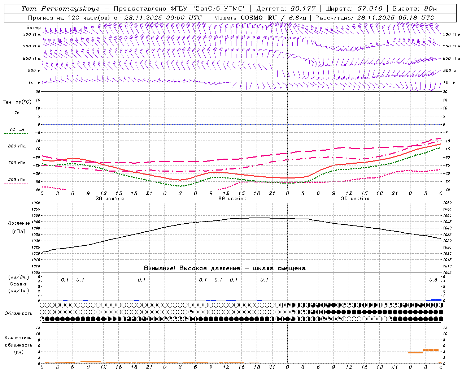The width and height of the screenshot is (462, 370).
Task: Select the 'Долгота: 86.177' longitude field
Action: click(x=286, y=9)
